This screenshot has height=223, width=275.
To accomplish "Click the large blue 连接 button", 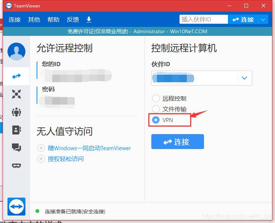I will [177, 142].
